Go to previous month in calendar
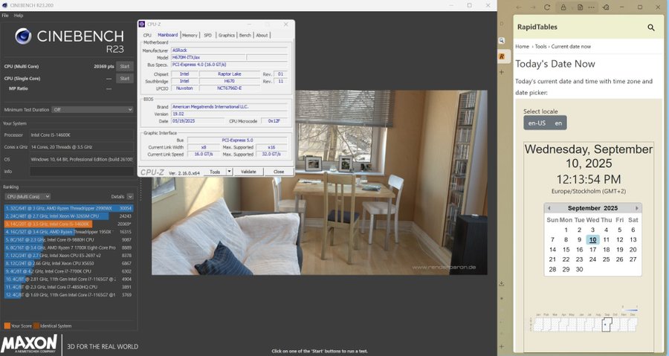The image size is (669, 356). [x=549, y=208]
